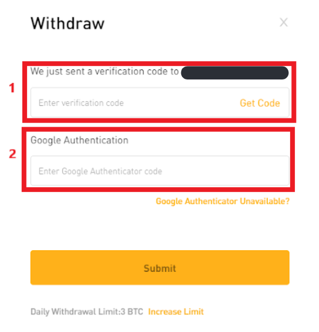Focus the Enter Google Authenticator code field
319x332 pixels.
[x=160, y=171]
